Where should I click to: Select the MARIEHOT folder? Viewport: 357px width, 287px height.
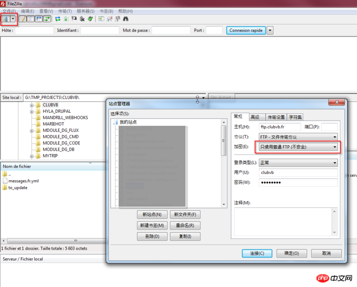pyautogui.click(x=53, y=124)
